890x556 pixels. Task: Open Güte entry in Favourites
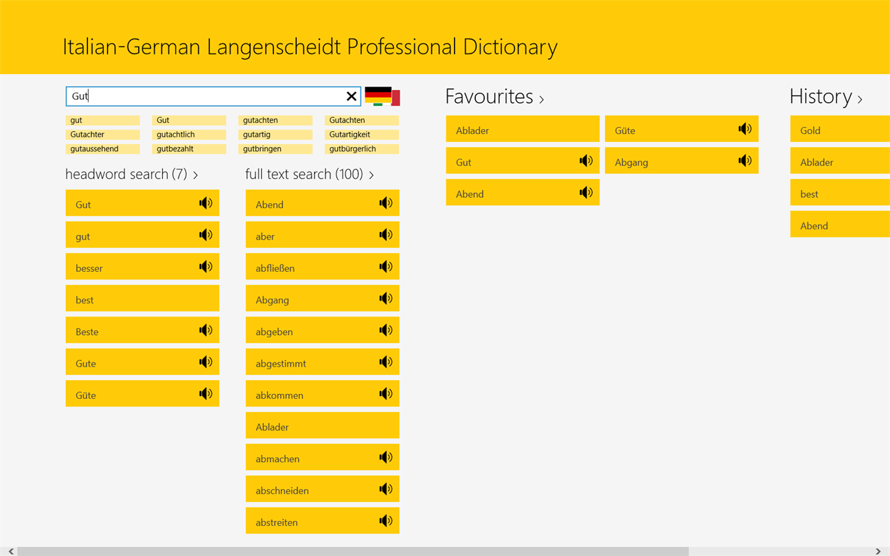coord(682,129)
